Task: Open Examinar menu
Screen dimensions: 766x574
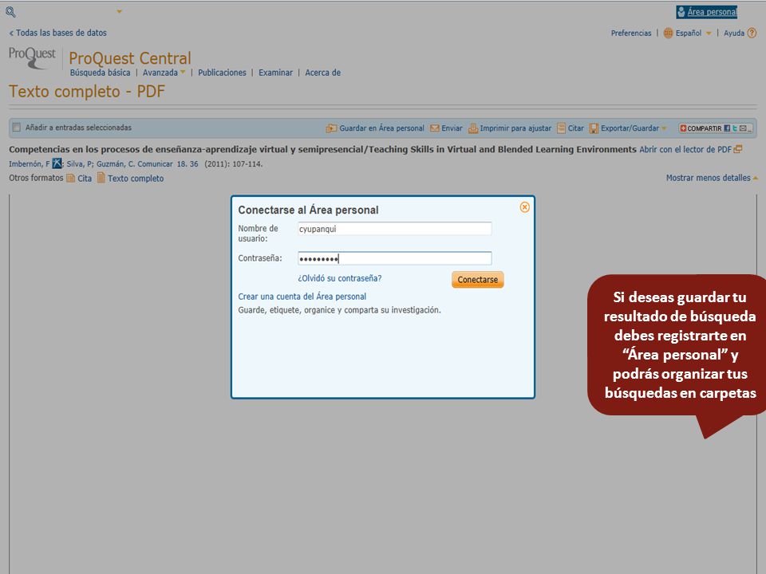Action: pyautogui.click(x=275, y=73)
